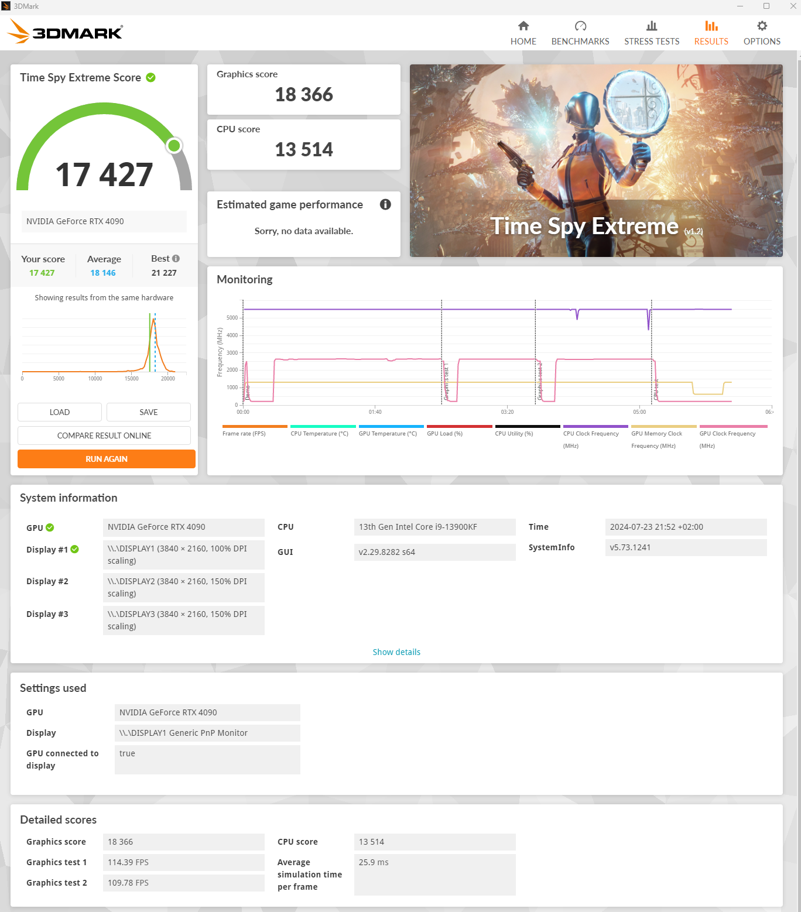Toggle GPU Load (%) legend swatch
801x912 pixels.
(x=460, y=426)
